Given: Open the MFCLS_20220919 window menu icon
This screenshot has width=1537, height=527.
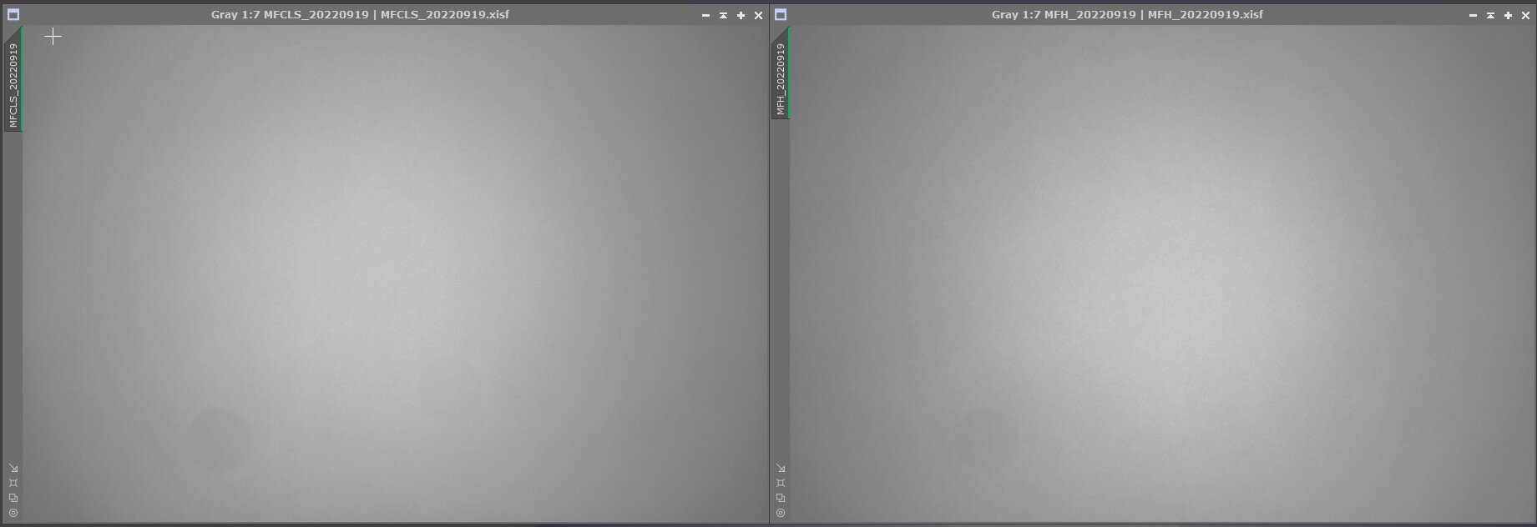Looking at the screenshot, I should [13, 15].
